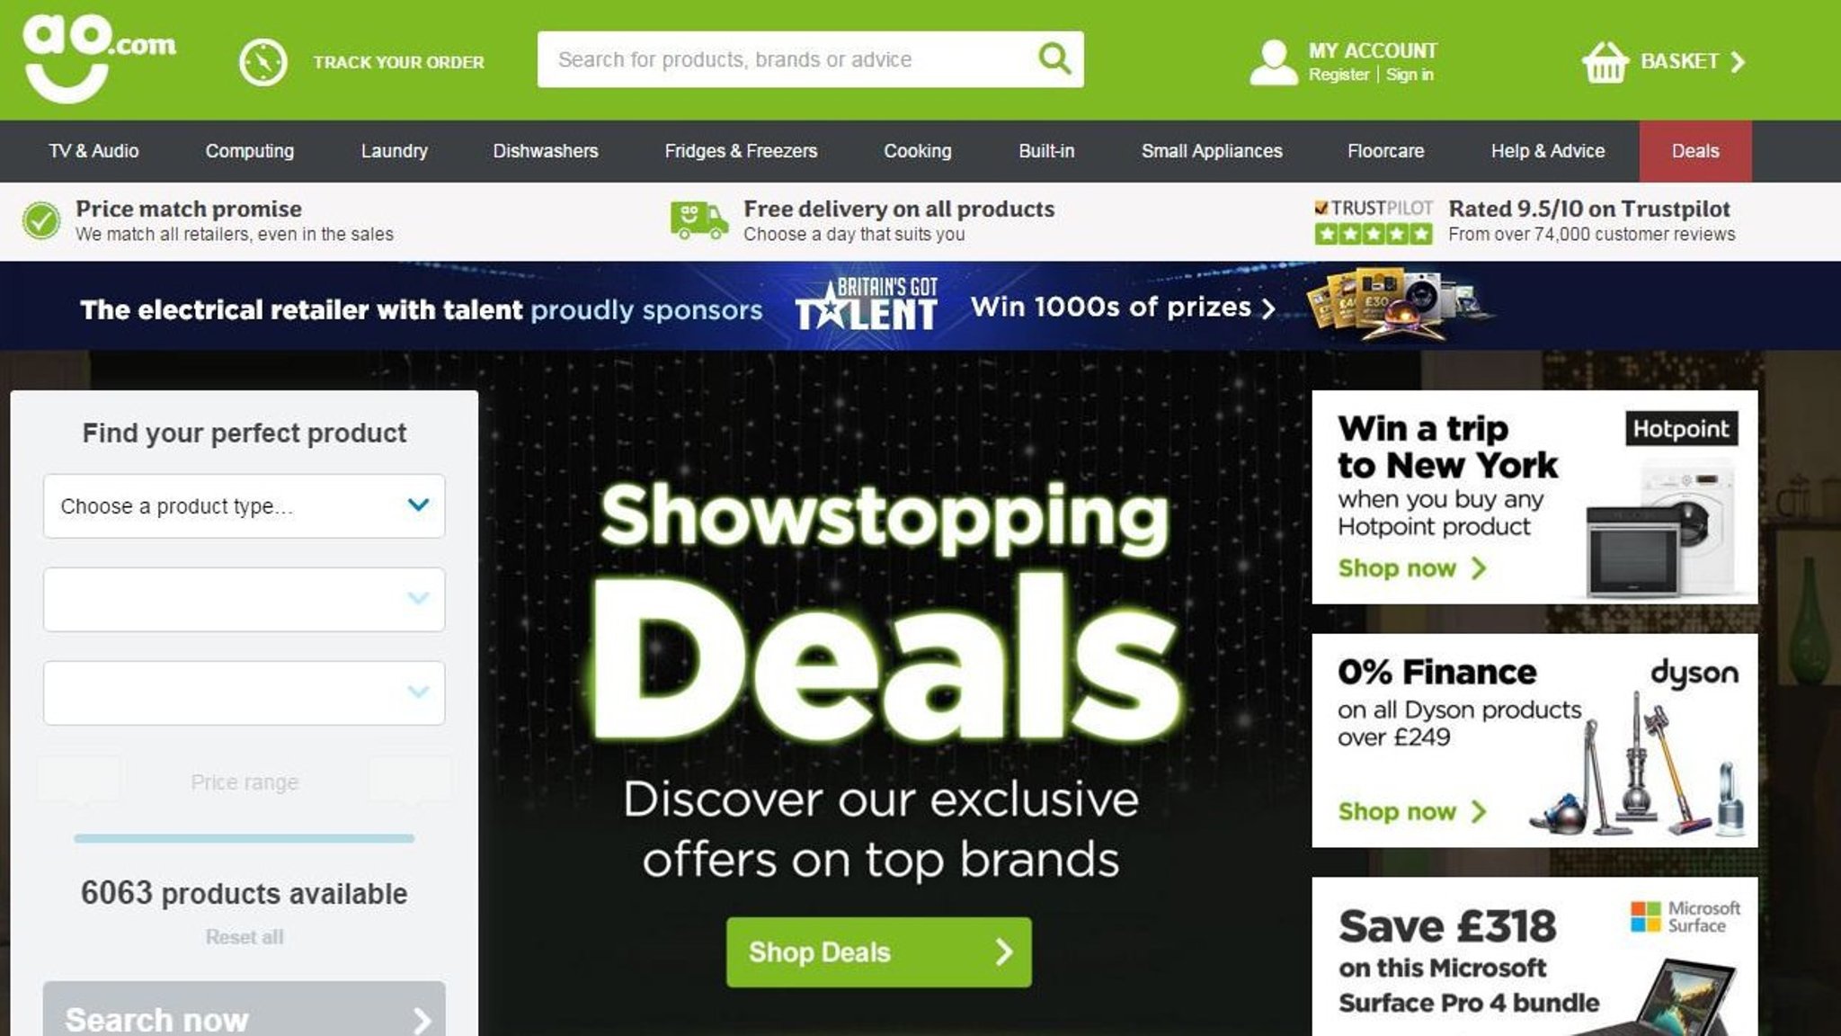
Task: Click the green price match checkmark icon
Action: [41, 220]
